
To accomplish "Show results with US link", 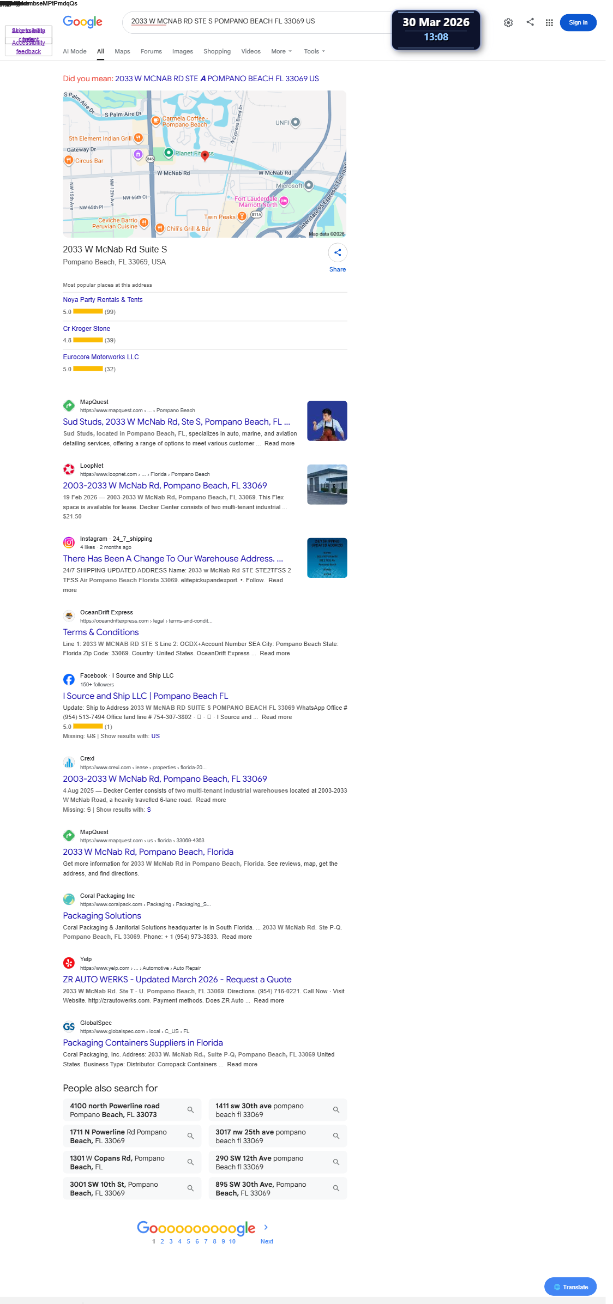I will [x=155, y=736].
